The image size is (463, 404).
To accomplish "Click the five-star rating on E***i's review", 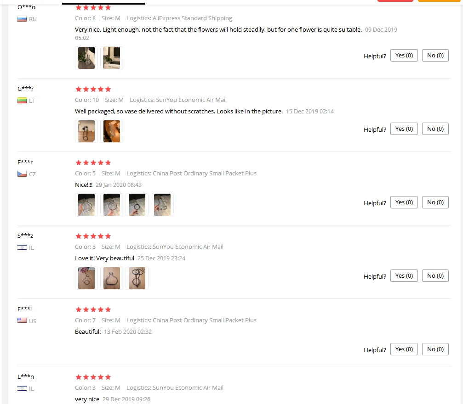I will coord(93,309).
